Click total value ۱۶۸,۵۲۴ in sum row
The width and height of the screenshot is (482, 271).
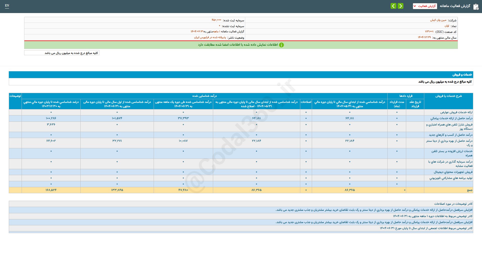51,190
